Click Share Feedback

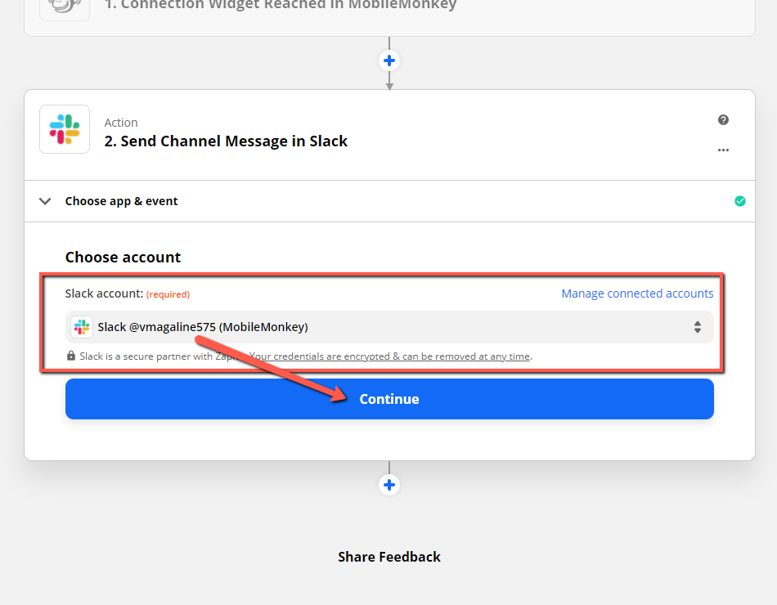tap(389, 557)
